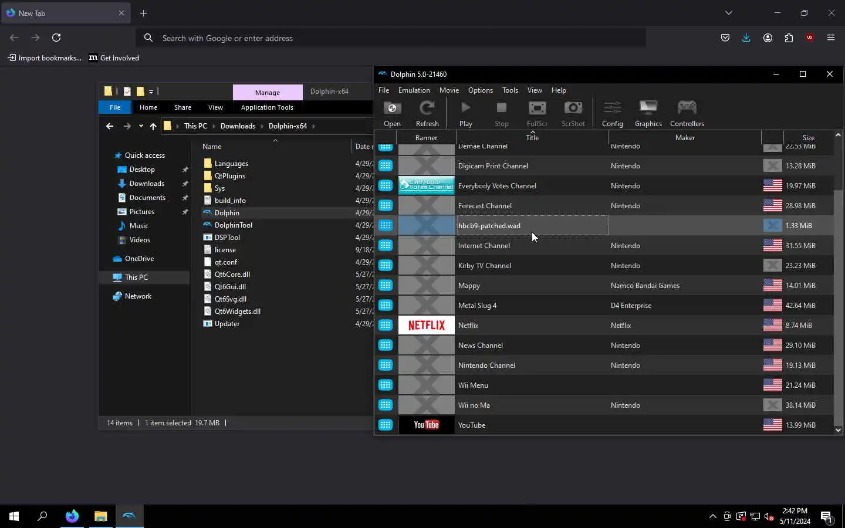Click the Play button in Dolphin toolbar
This screenshot has height=528, width=845.
[x=466, y=114]
